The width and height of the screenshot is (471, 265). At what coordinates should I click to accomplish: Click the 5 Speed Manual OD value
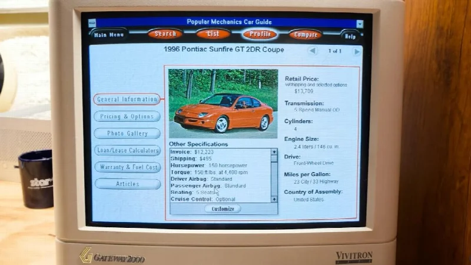pyautogui.click(x=317, y=110)
